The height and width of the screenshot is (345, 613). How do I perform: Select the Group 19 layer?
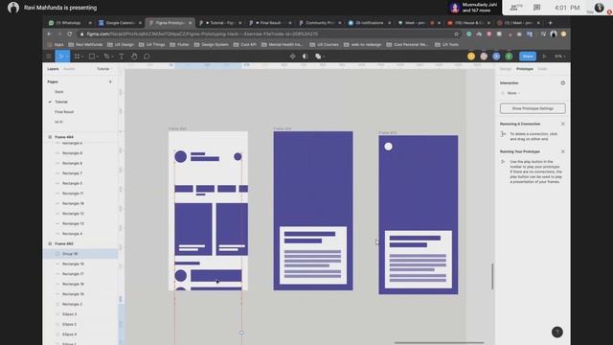click(80, 254)
